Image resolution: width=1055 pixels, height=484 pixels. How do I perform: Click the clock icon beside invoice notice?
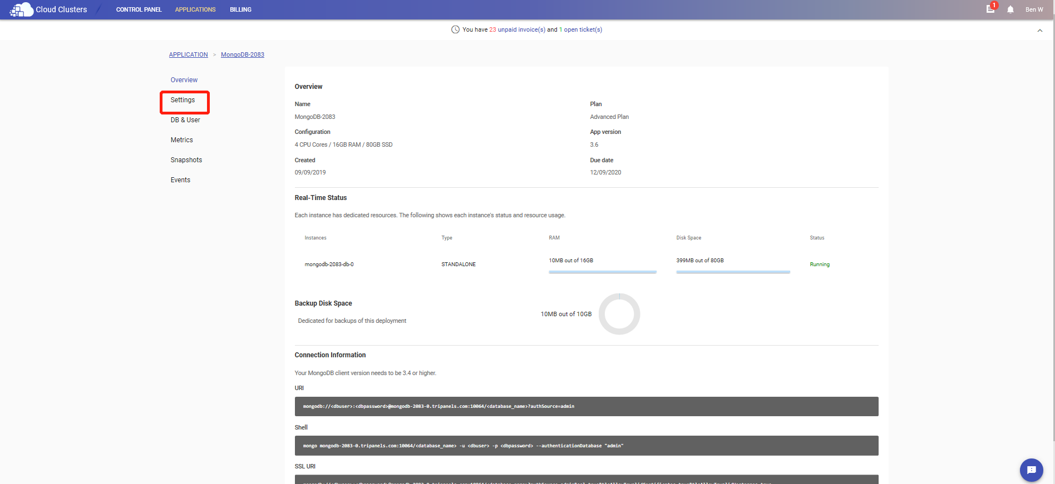[455, 29]
